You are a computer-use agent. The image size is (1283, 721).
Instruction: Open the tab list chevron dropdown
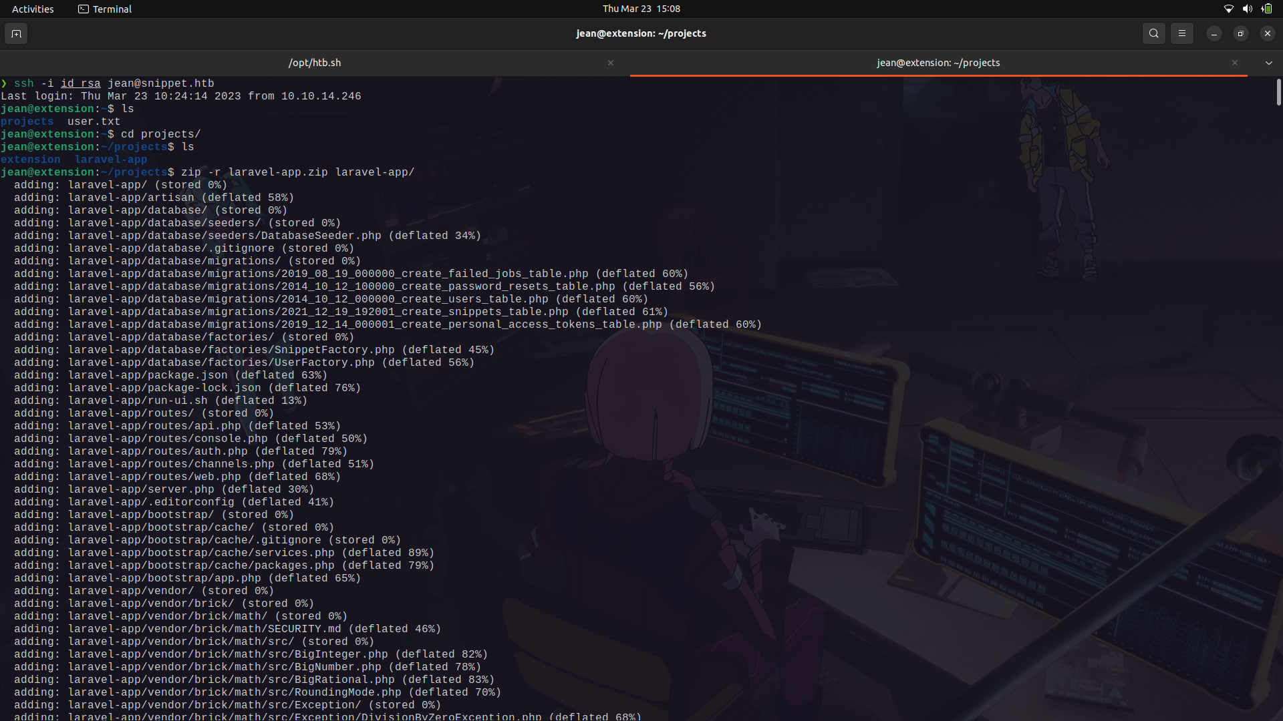1268,62
